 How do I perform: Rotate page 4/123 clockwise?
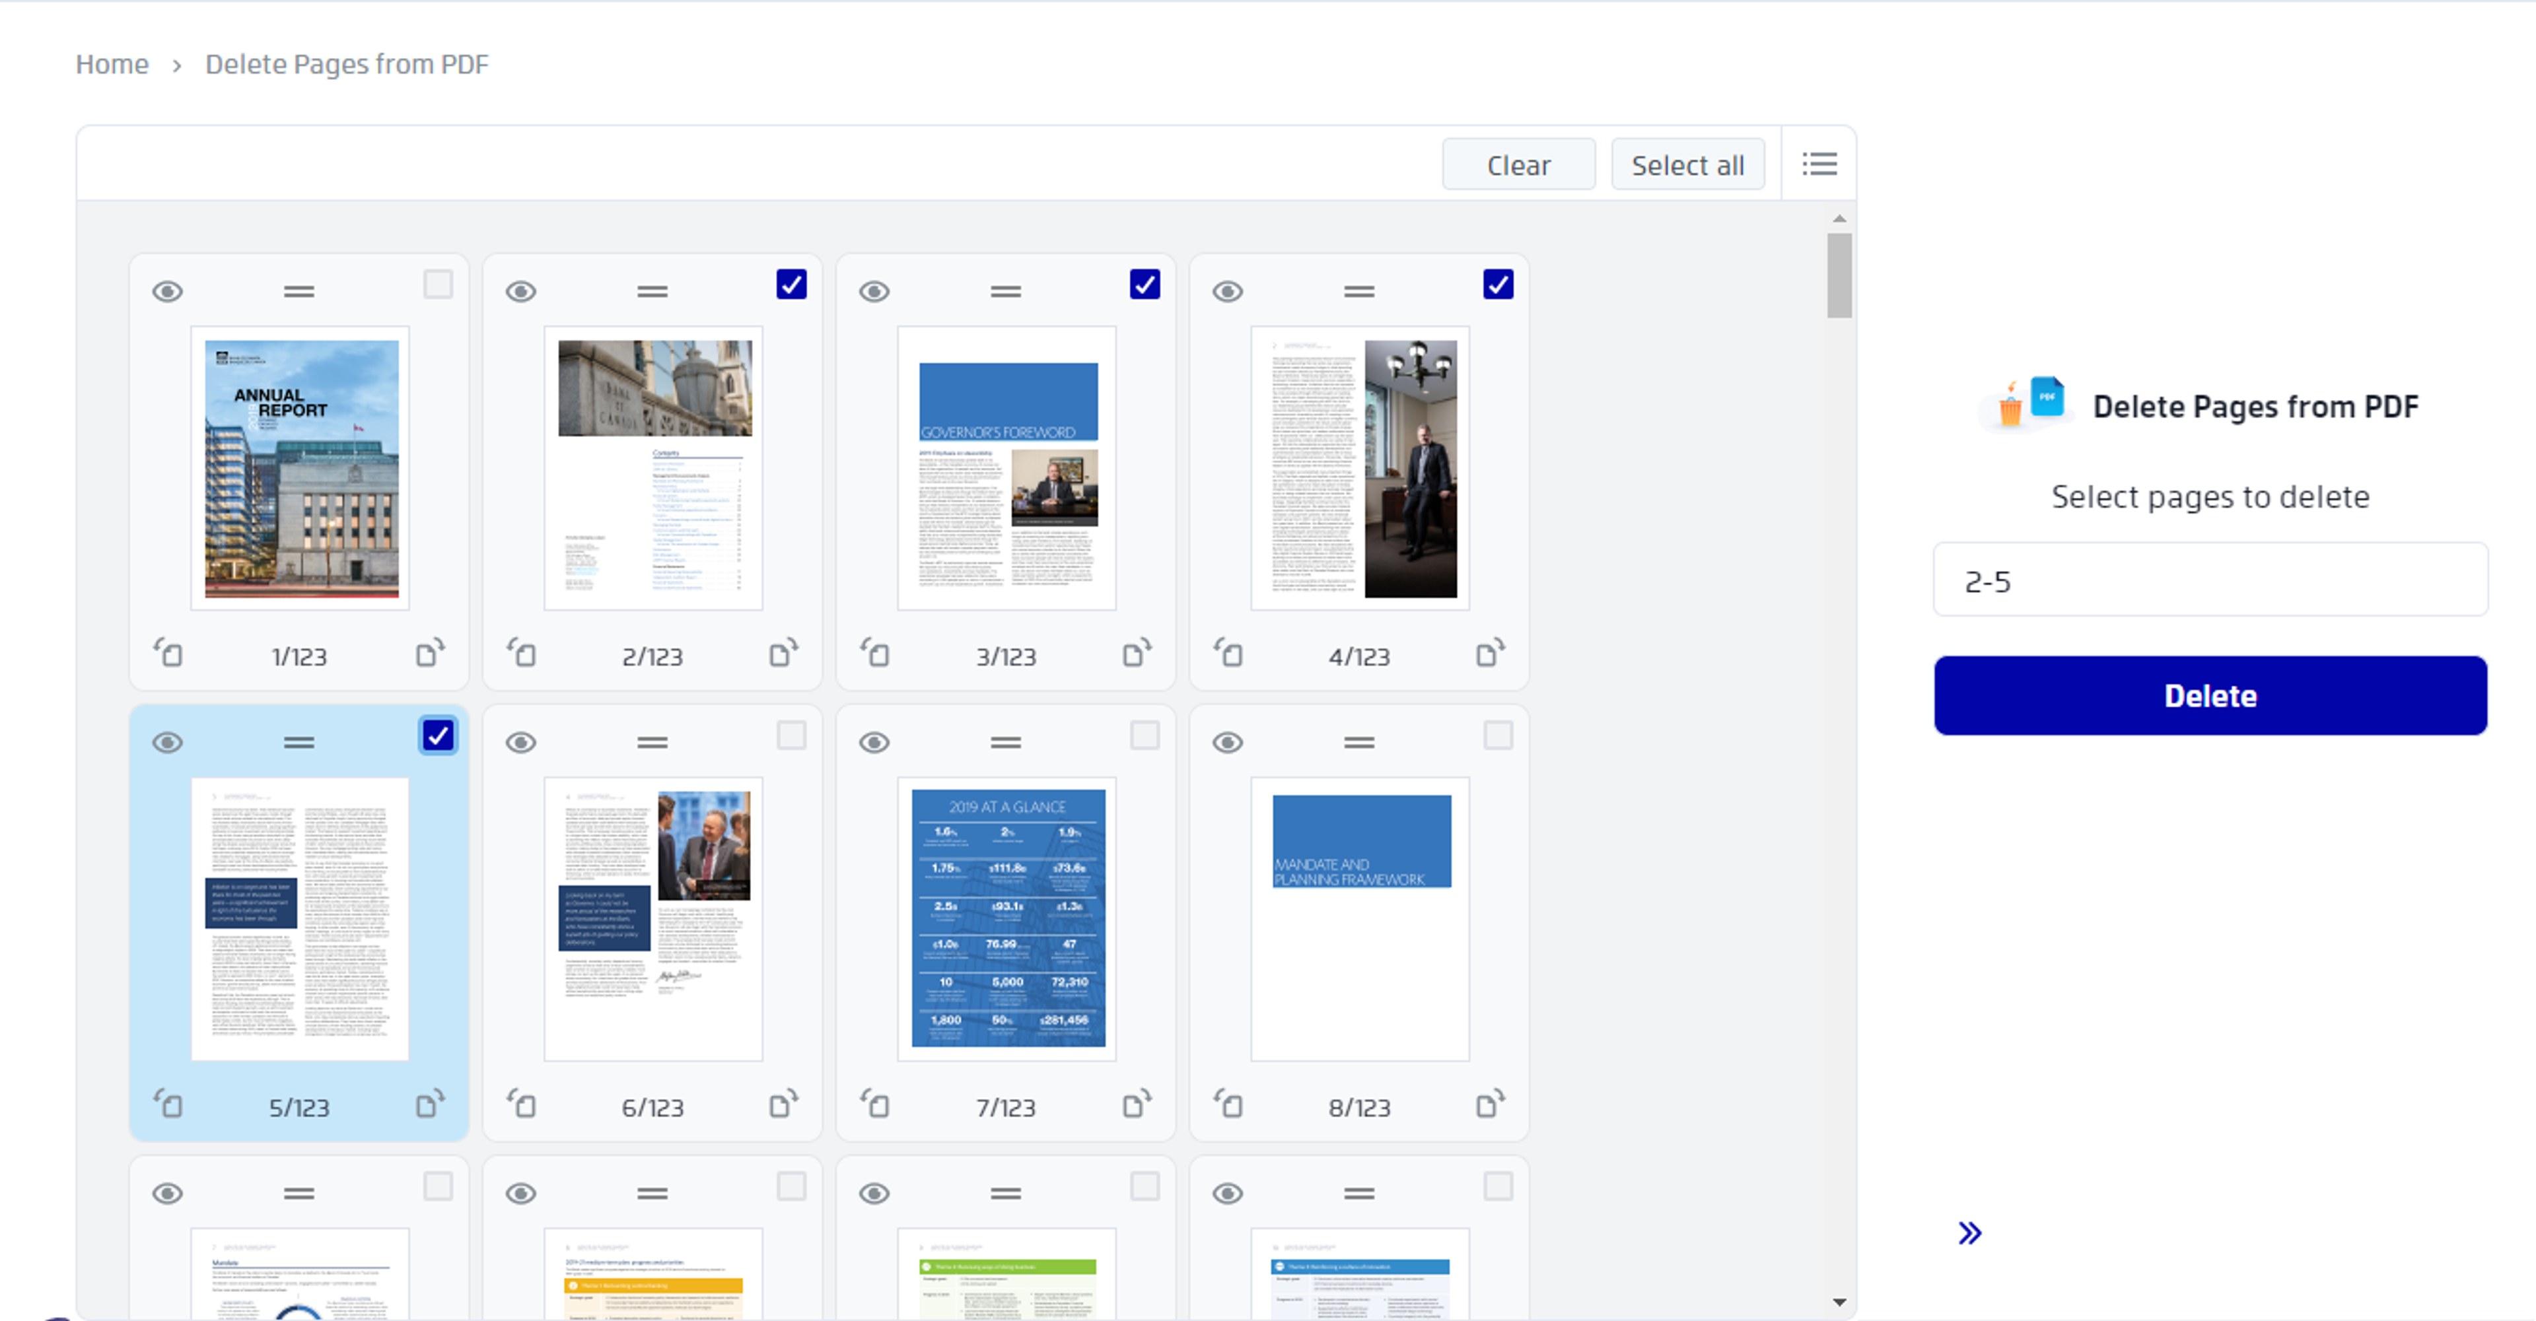[x=1491, y=653]
